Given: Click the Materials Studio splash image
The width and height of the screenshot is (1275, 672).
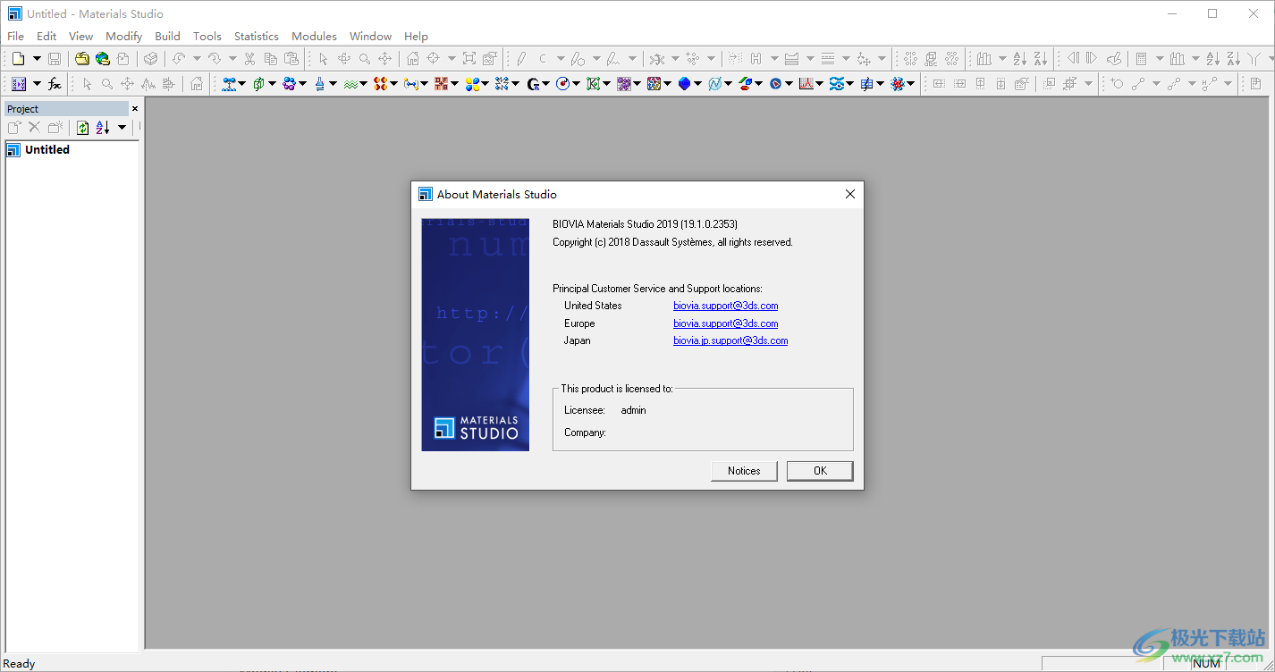Looking at the screenshot, I should 475,335.
